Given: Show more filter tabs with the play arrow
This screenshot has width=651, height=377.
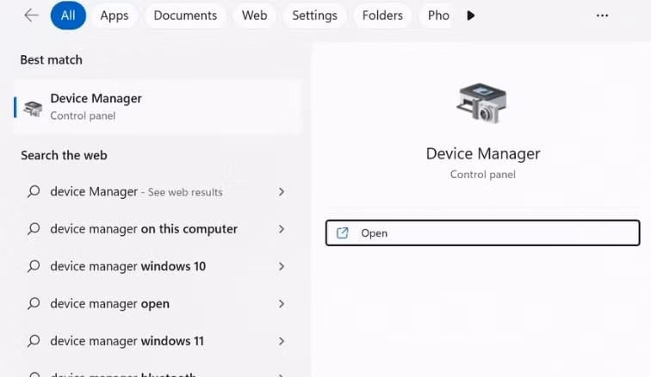Looking at the screenshot, I should (470, 15).
